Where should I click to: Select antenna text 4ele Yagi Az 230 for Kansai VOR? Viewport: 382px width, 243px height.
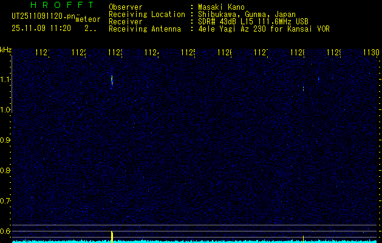click(x=264, y=29)
